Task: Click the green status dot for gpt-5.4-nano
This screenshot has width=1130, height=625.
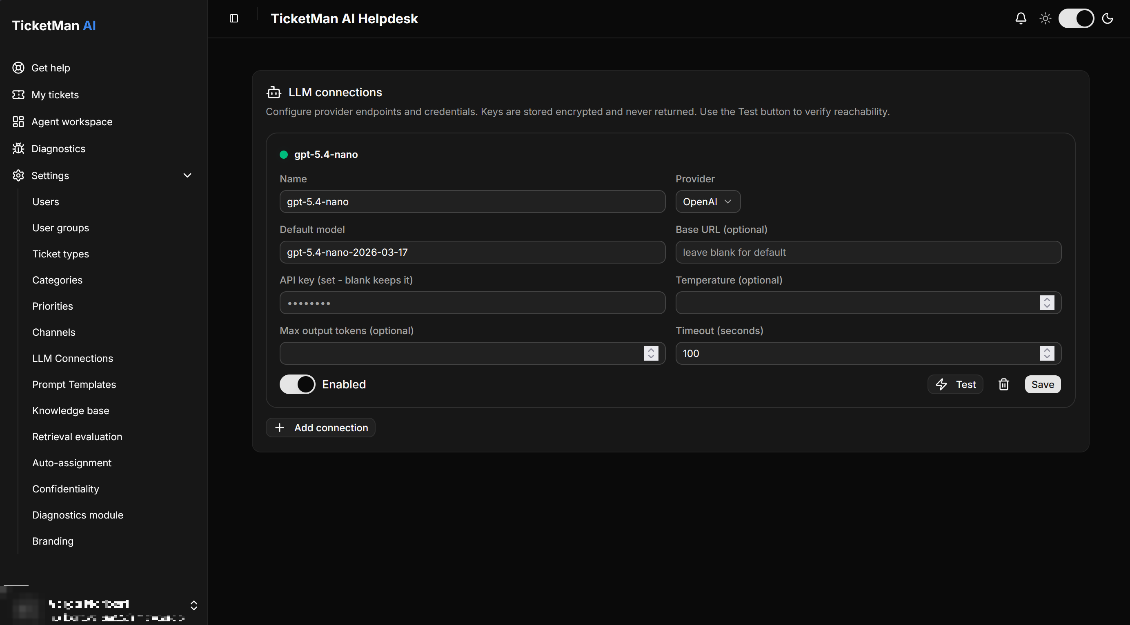Action: click(x=284, y=154)
